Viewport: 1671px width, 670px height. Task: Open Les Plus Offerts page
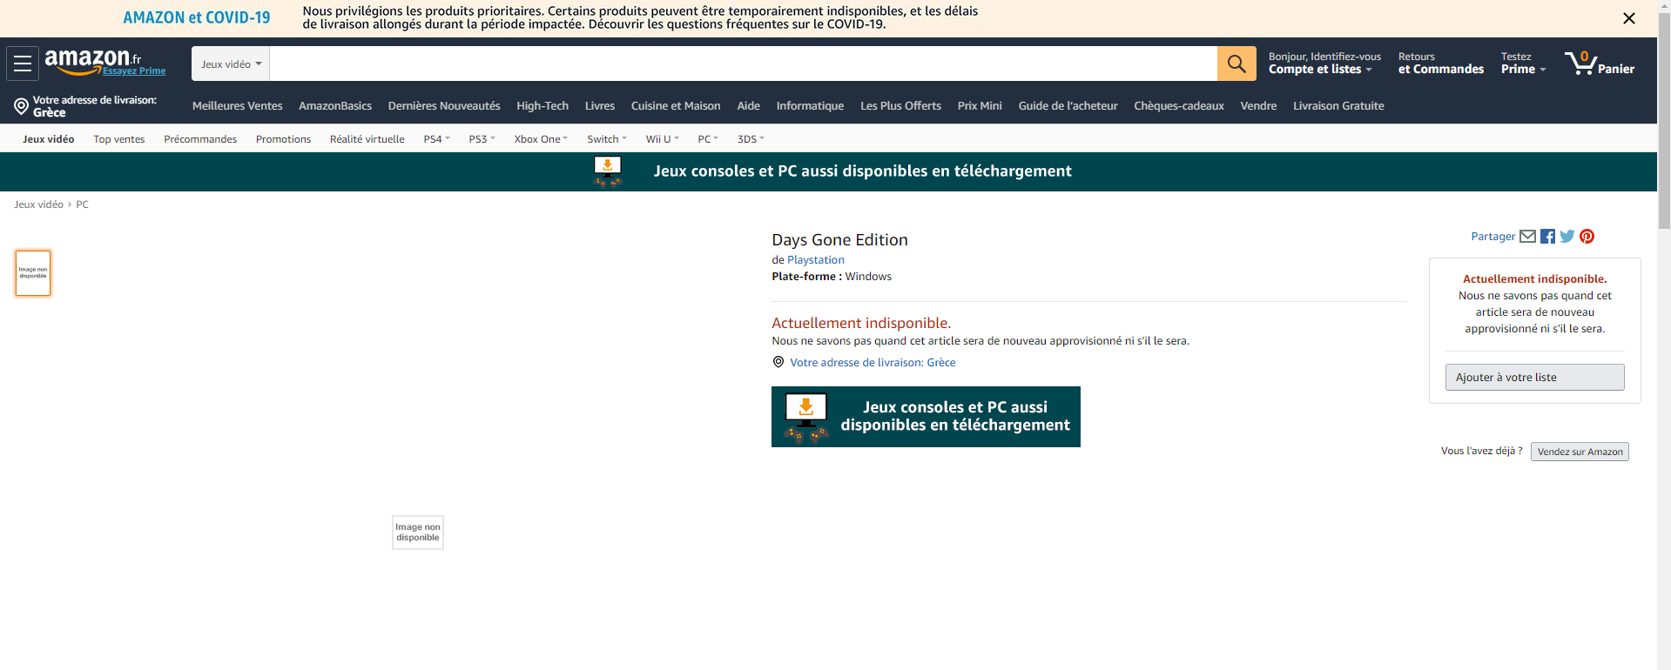click(900, 106)
